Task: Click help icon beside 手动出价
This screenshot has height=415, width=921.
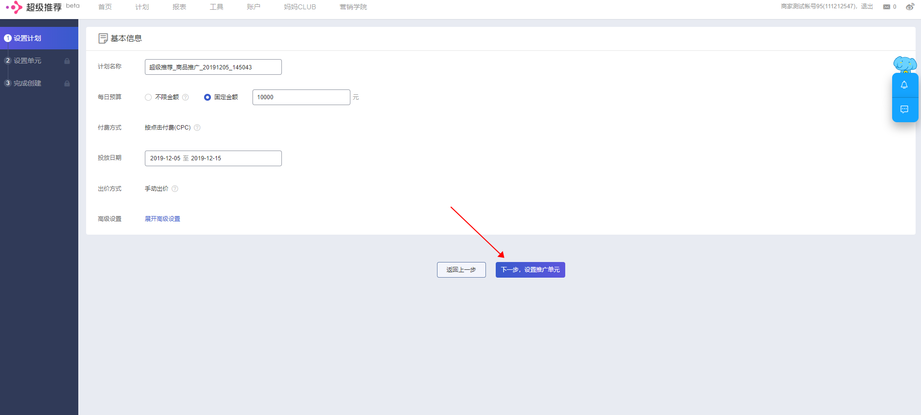Action: click(175, 189)
